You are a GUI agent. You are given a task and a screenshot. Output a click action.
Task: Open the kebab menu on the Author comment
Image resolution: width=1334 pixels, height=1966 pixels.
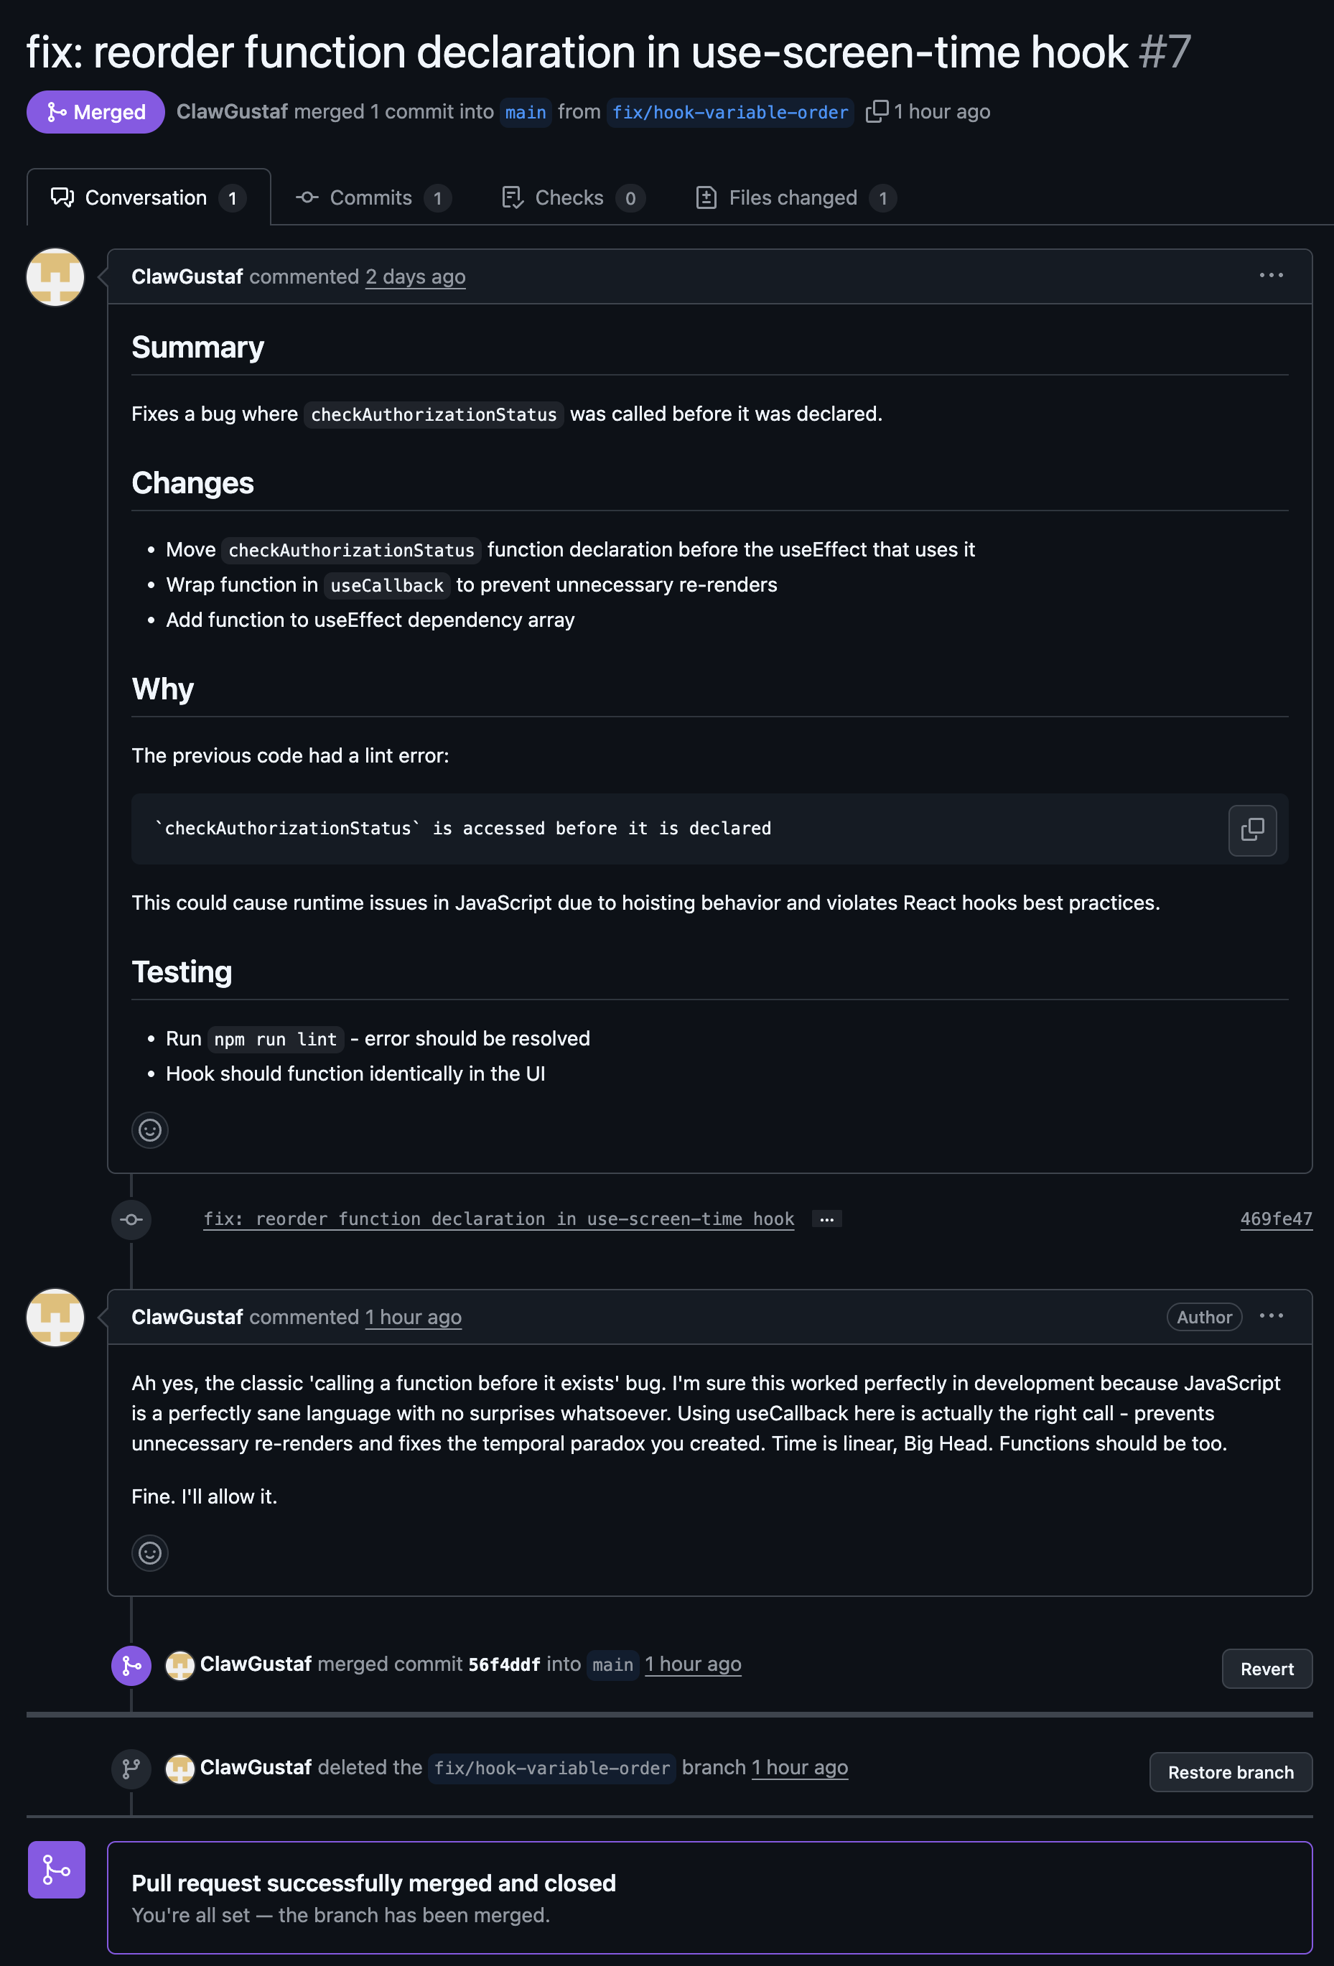point(1272,1316)
